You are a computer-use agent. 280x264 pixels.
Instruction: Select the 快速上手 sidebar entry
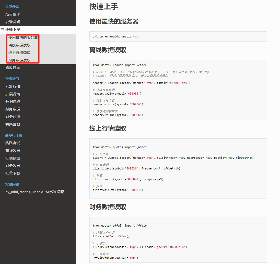click(x=13, y=30)
